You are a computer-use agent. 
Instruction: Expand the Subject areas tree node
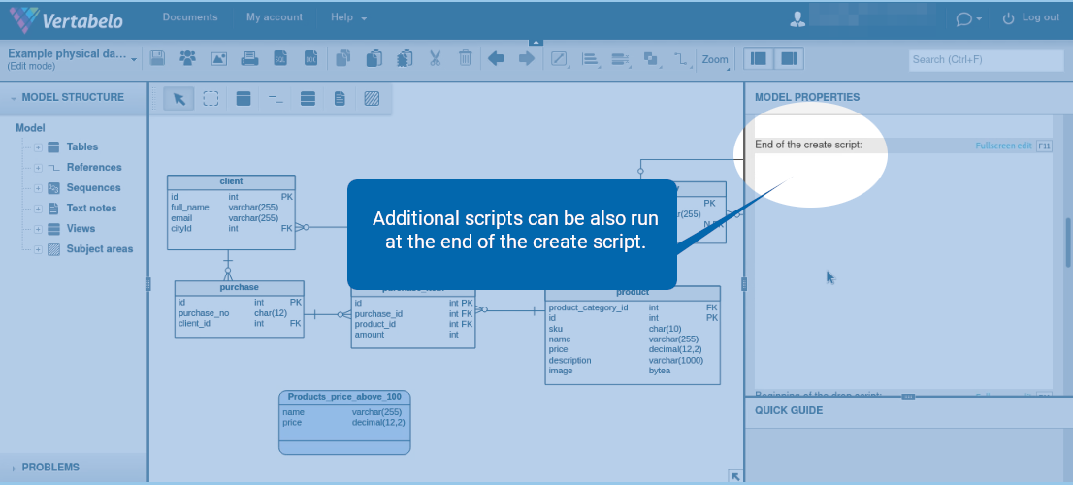coord(39,249)
